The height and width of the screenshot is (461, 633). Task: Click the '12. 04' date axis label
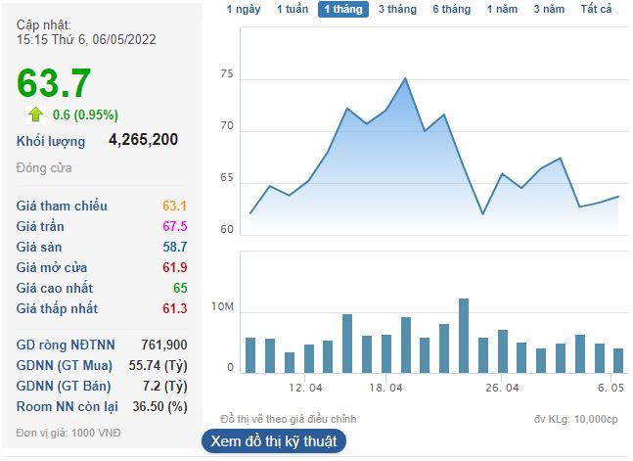305,388
